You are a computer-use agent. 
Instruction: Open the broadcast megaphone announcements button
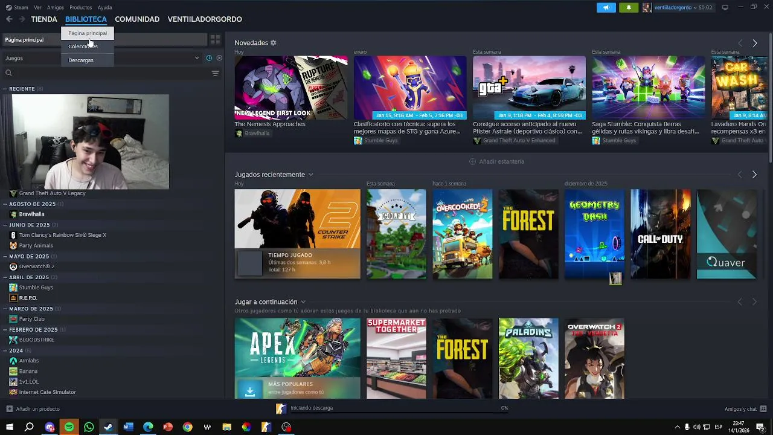point(606,7)
